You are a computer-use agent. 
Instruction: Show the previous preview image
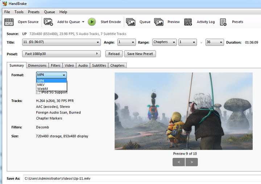(179, 162)
